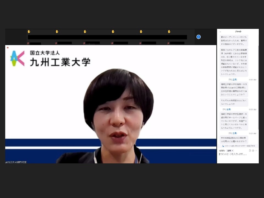Collapse the chat panel with the chevron
This screenshot has height=198, width=264.
point(221,32)
